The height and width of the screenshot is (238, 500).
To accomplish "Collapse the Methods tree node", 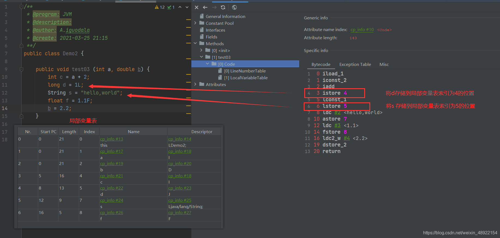I will click(195, 43).
